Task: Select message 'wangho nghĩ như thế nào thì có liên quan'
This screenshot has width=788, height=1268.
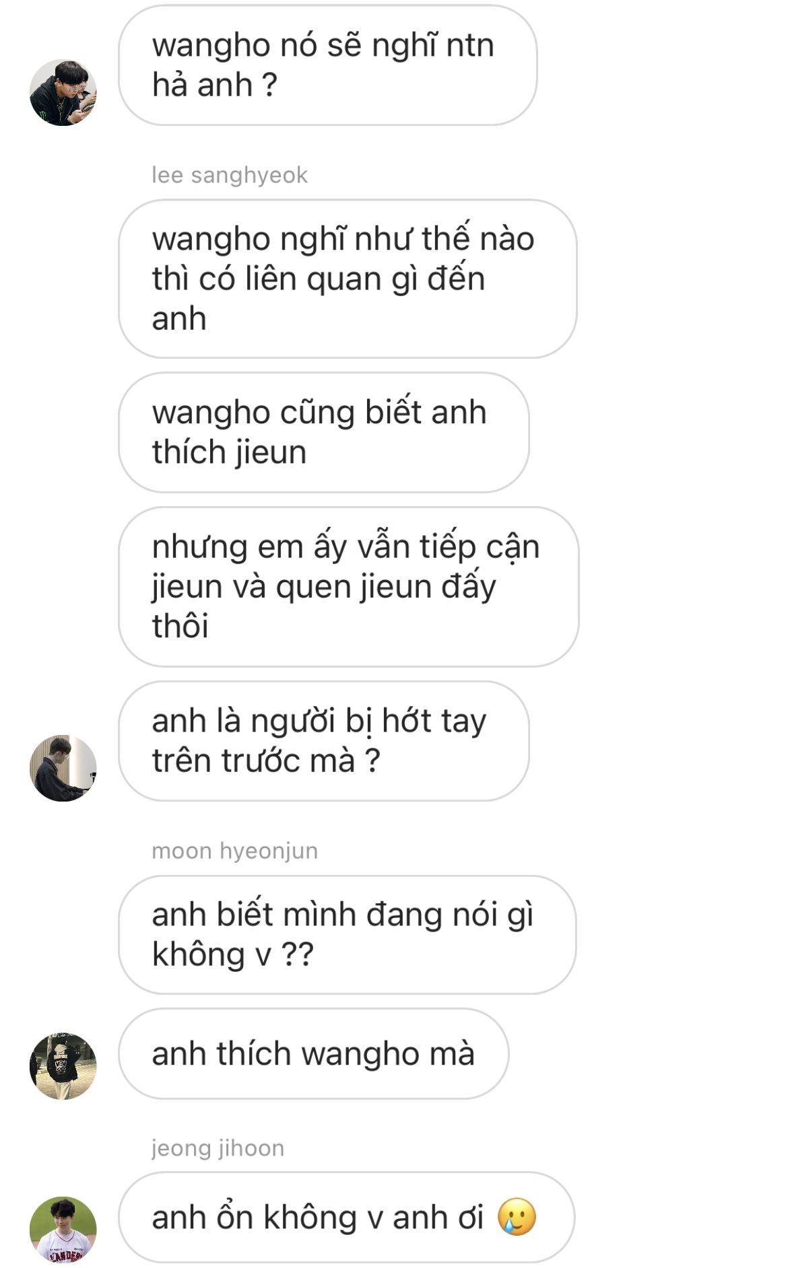Action: point(348,279)
